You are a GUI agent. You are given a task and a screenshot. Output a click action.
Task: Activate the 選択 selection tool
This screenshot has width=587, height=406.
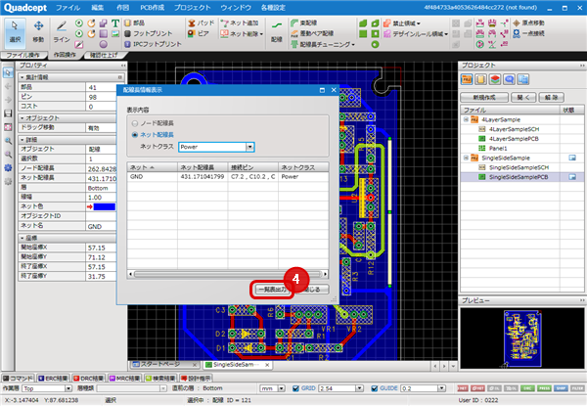[15, 32]
